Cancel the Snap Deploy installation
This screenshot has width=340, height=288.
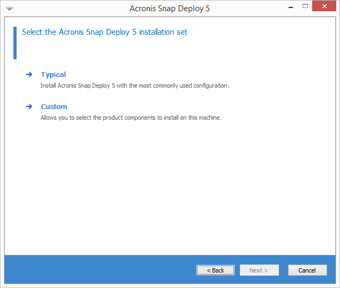pos(307,270)
